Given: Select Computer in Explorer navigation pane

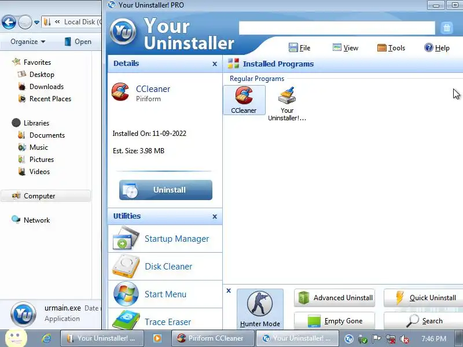Looking at the screenshot, I should 46,196.
